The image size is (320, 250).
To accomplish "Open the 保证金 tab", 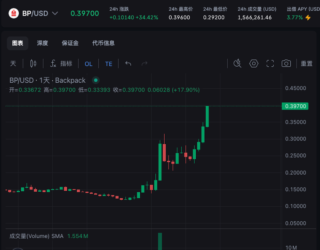I will point(70,43).
